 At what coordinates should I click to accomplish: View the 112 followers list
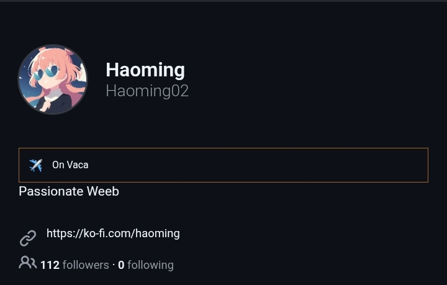74,265
